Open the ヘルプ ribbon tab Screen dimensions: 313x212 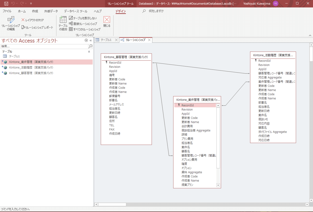point(98,11)
